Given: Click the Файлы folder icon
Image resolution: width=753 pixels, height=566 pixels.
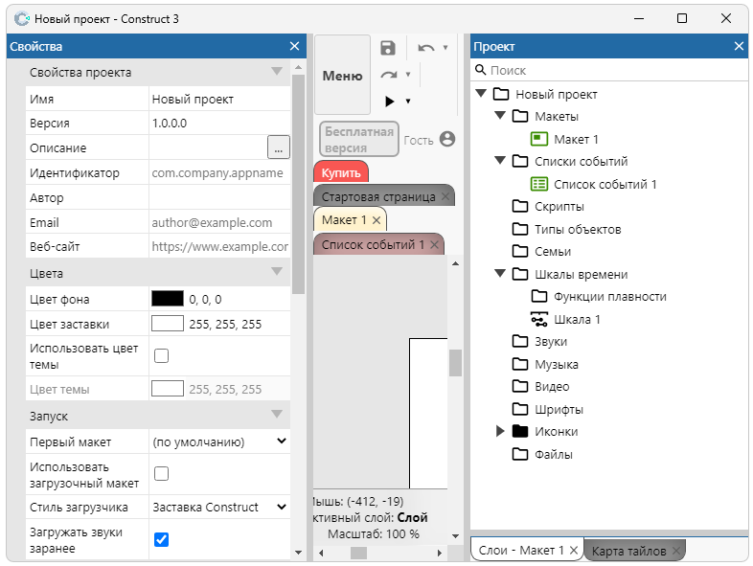Looking at the screenshot, I should pyautogui.click(x=520, y=454).
